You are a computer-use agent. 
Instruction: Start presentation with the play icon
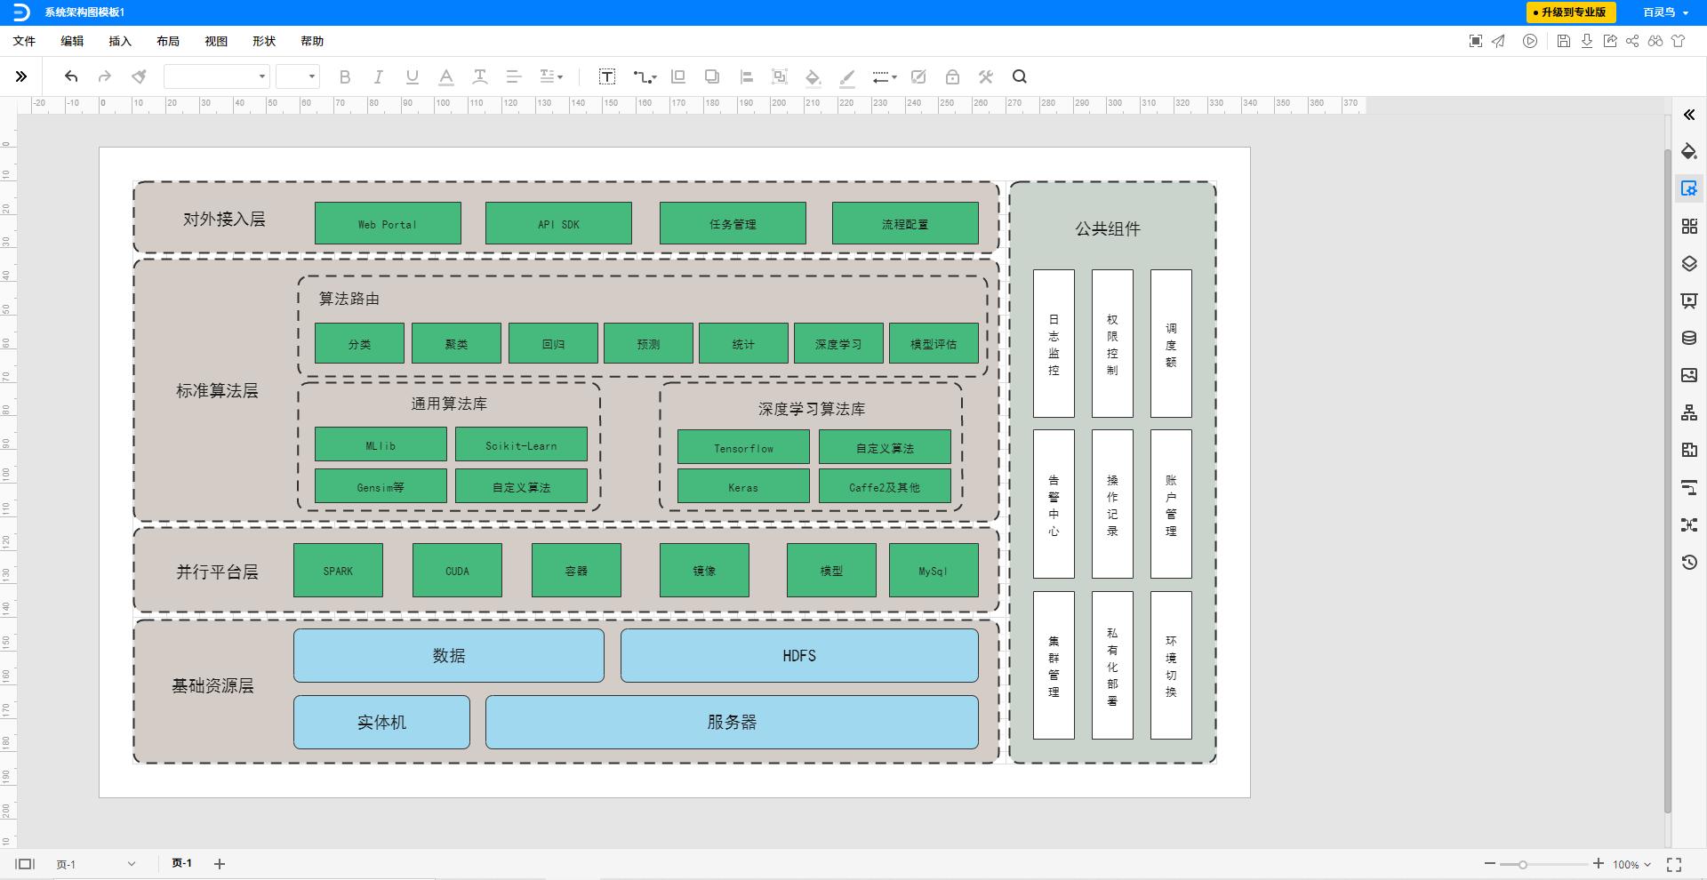coord(1529,41)
